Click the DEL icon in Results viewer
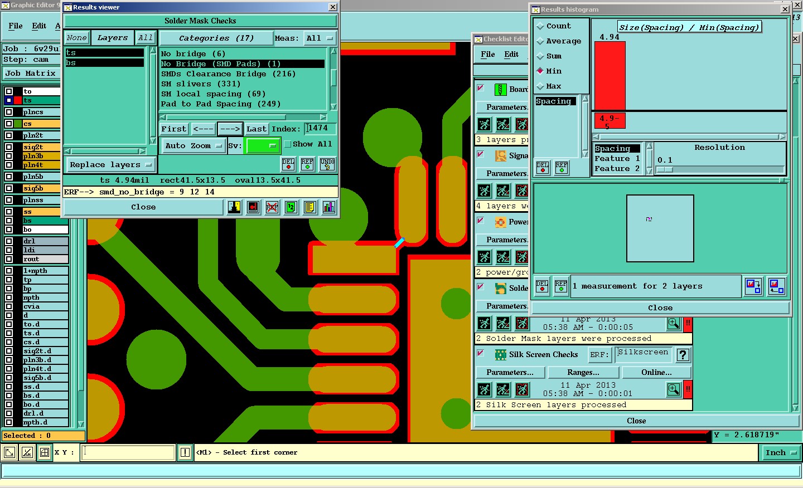This screenshot has width=803, height=488. pyautogui.click(x=288, y=164)
